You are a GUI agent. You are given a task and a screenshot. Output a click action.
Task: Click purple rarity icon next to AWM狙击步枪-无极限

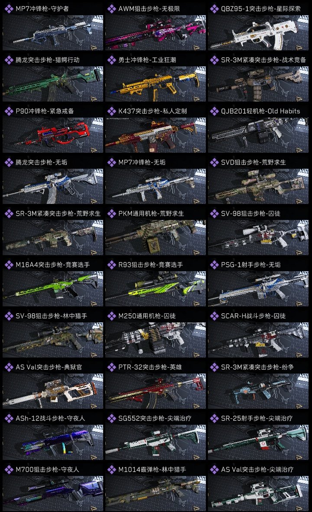(111, 9)
